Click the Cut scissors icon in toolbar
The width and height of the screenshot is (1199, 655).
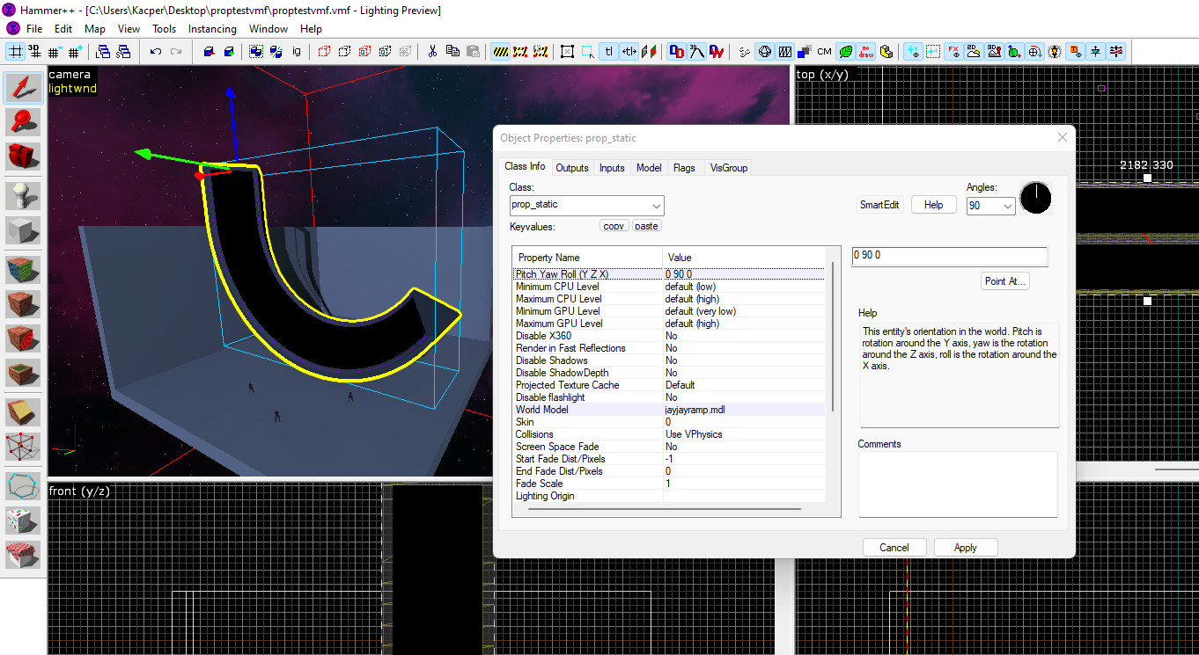[432, 52]
